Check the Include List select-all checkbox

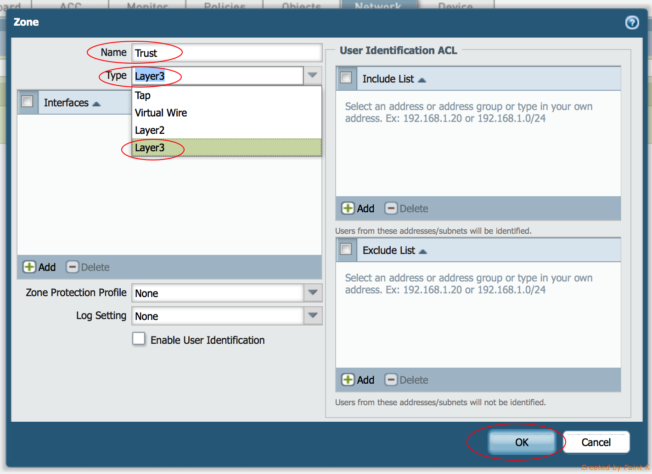tap(346, 77)
